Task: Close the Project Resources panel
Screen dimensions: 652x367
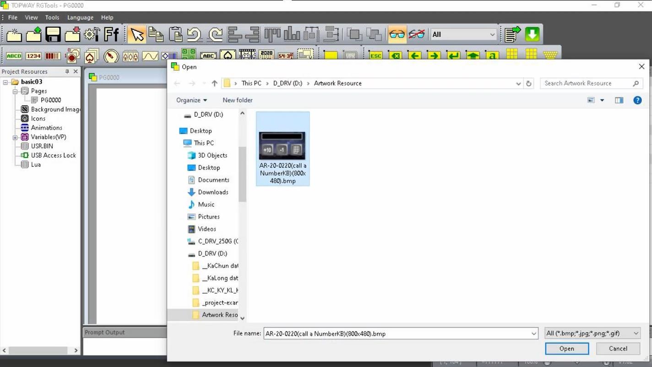Action: click(76, 71)
